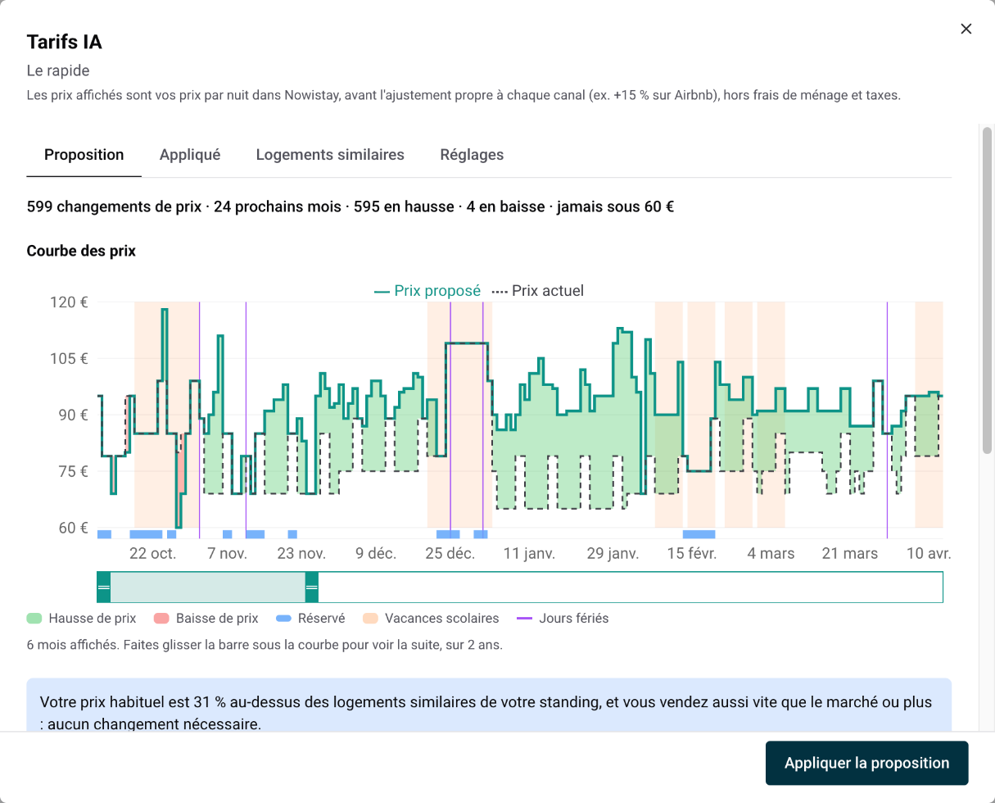
Task: Click the Vacances scolaires legend label
Action: coord(441,619)
